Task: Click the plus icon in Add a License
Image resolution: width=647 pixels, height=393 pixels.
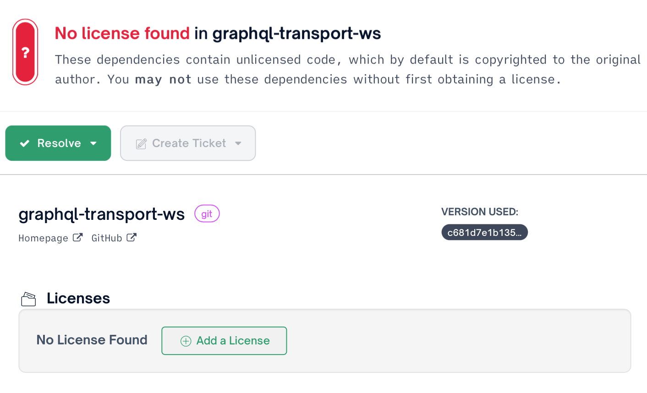Action: [x=185, y=341]
